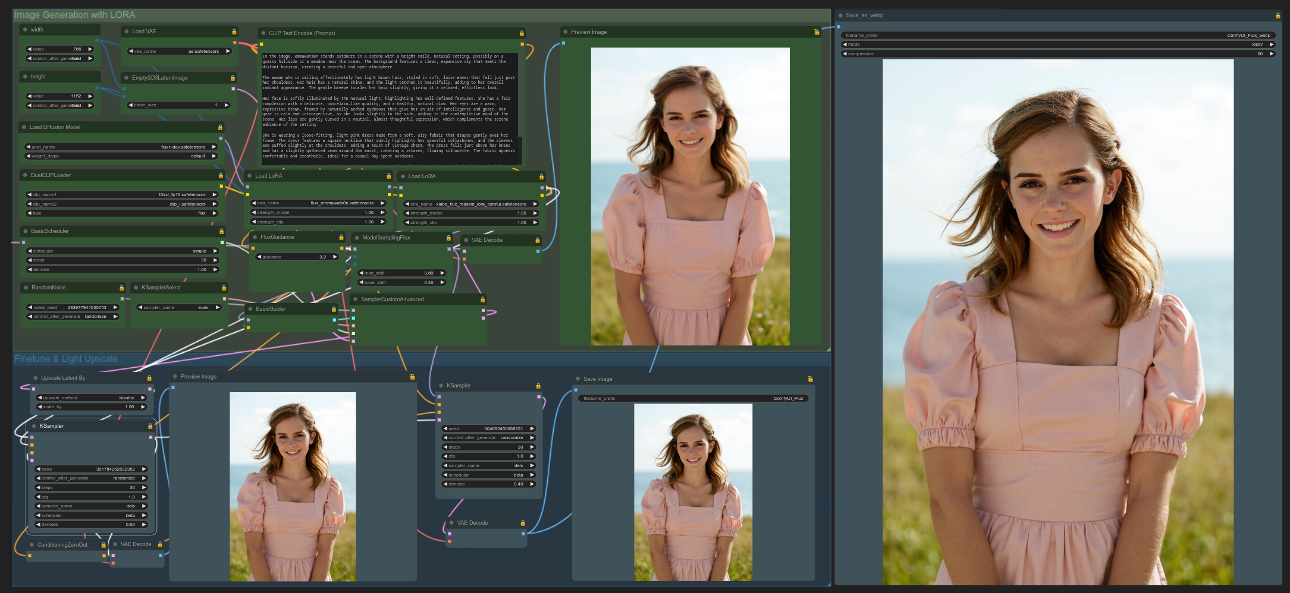Click lock icon on Save Image node
This screenshot has height=593, width=1290.
pyautogui.click(x=810, y=379)
